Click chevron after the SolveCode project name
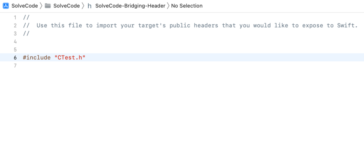Image resolution: width=364 pixels, height=142 pixels. (41, 6)
